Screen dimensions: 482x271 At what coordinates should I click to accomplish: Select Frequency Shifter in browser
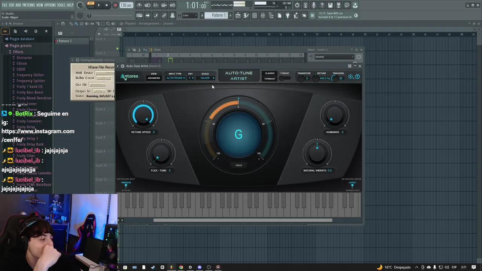30,75
